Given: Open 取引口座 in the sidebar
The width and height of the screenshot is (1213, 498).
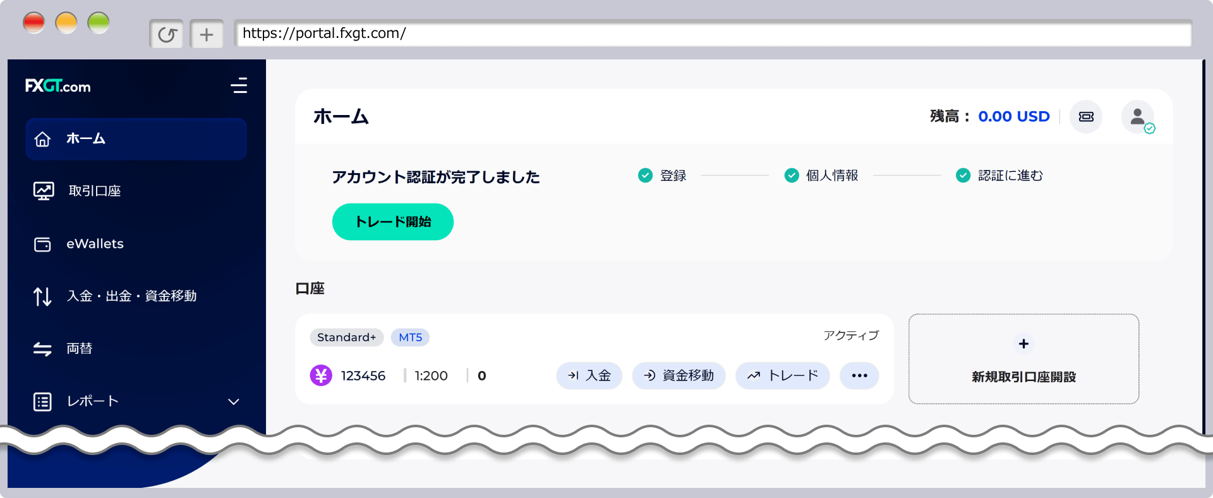Looking at the screenshot, I should (136, 191).
